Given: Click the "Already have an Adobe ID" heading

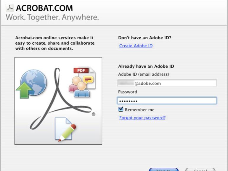Looking at the screenshot, I should pos(146,66).
